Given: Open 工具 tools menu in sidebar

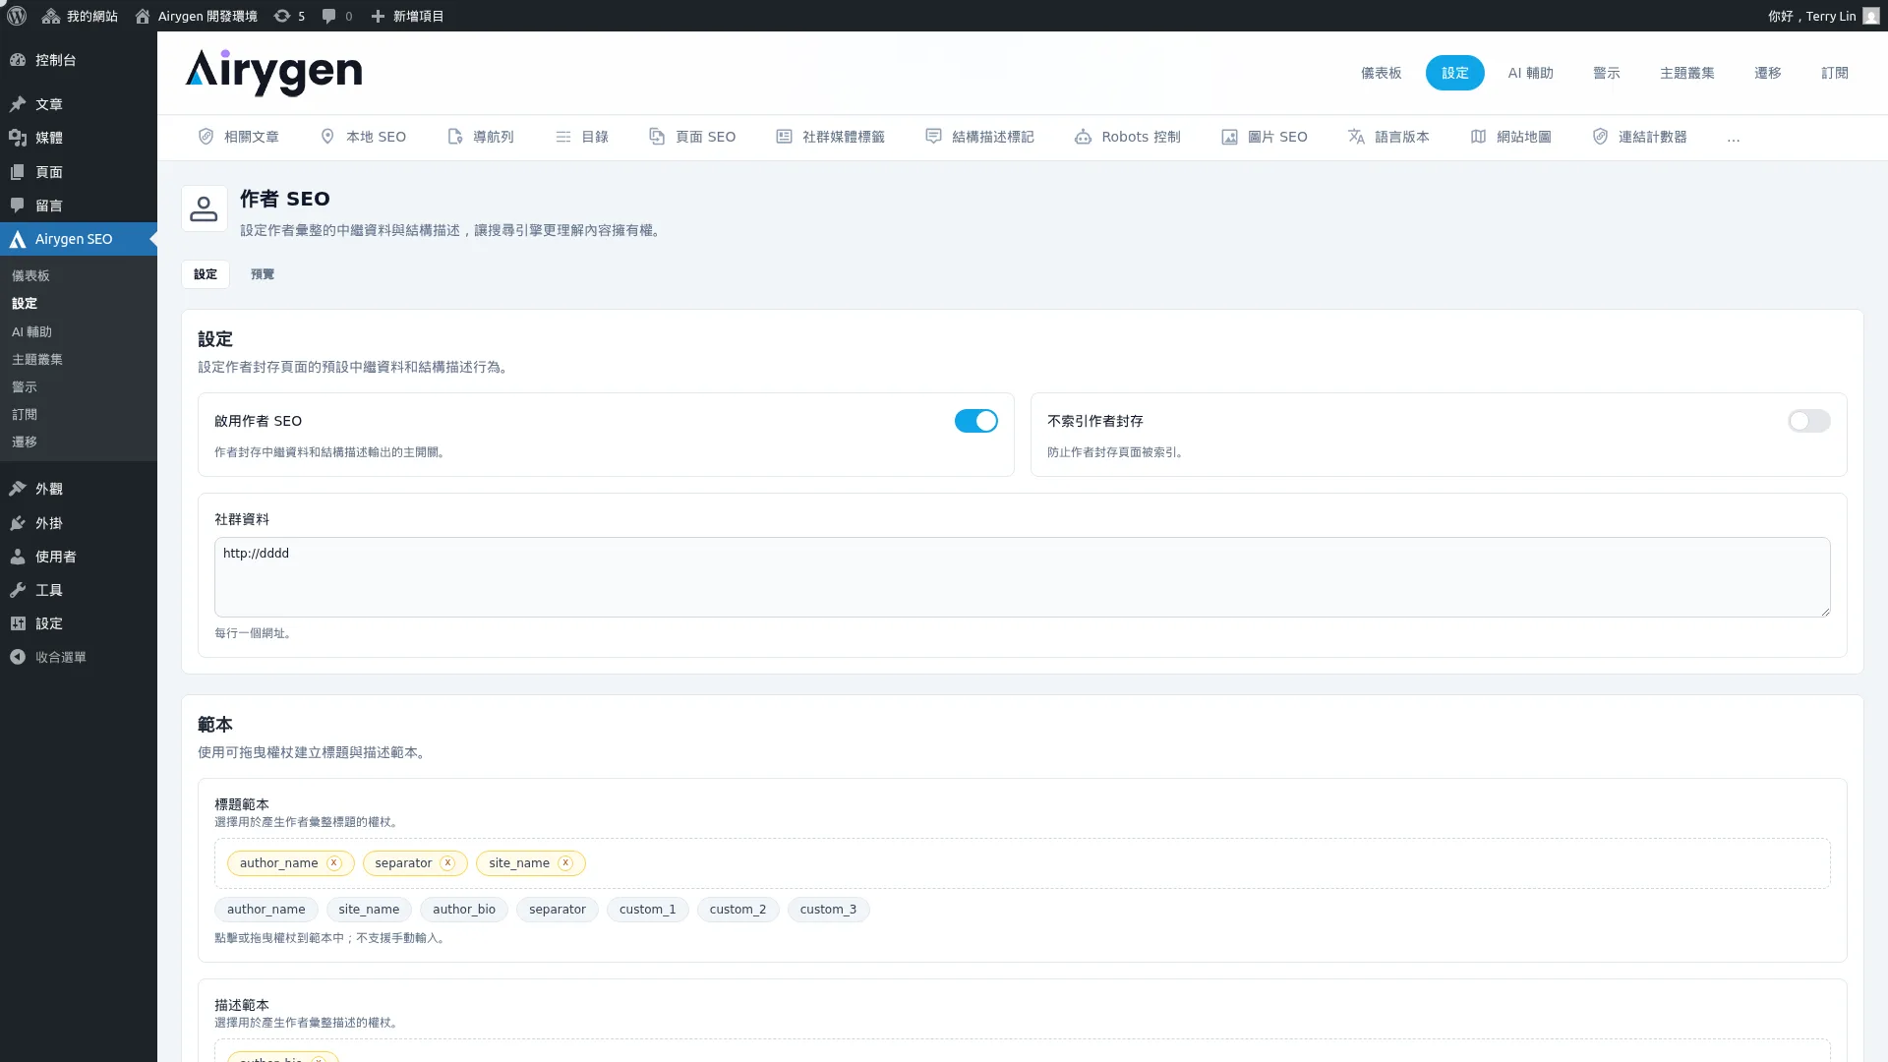Looking at the screenshot, I should click(79, 590).
